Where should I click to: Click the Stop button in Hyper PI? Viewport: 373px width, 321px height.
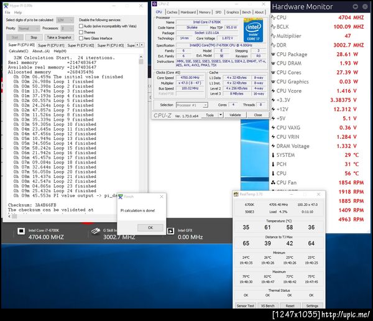point(34,37)
